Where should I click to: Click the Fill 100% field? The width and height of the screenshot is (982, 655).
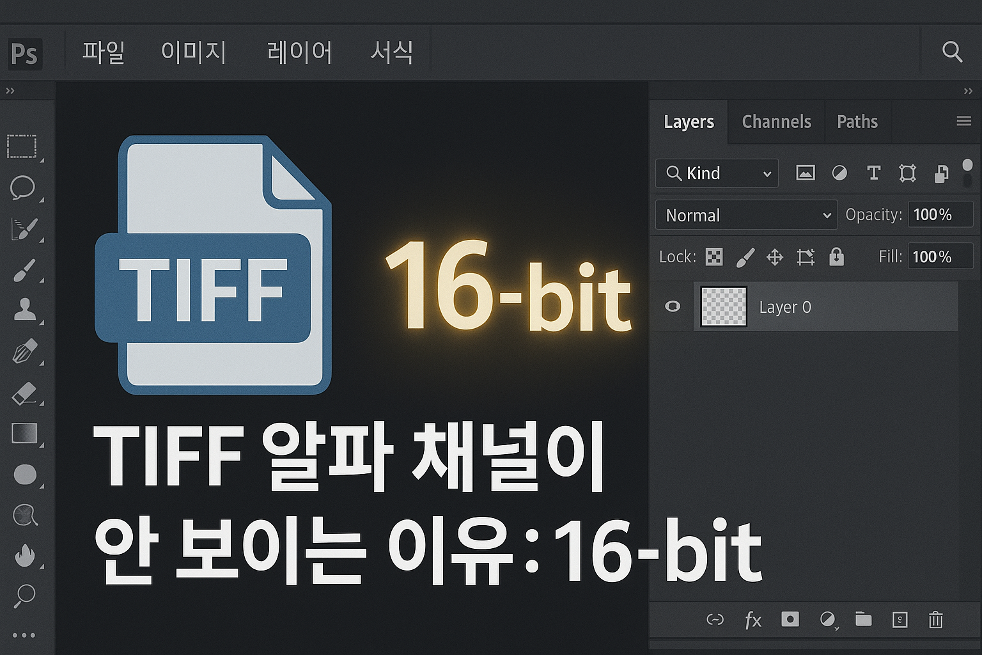tap(940, 256)
